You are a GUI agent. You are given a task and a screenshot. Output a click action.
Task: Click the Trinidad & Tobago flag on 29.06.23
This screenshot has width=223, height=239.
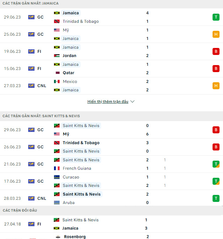[56, 21]
